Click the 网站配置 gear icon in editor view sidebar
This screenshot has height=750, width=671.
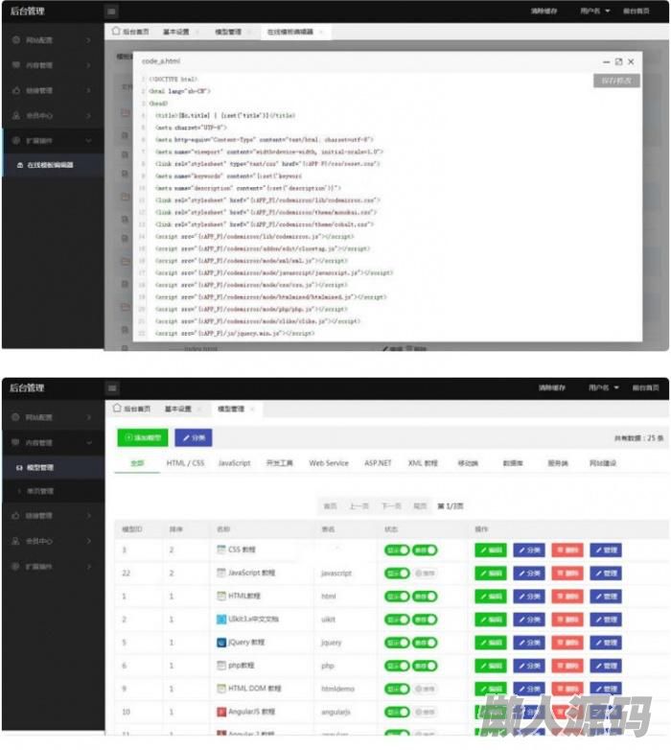point(16,40)
